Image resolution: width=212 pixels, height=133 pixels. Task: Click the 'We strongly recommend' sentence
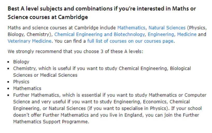75,51
